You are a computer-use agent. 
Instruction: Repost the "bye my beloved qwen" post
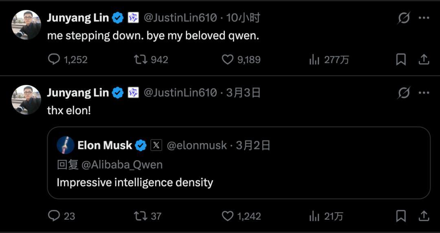point(140,60)
